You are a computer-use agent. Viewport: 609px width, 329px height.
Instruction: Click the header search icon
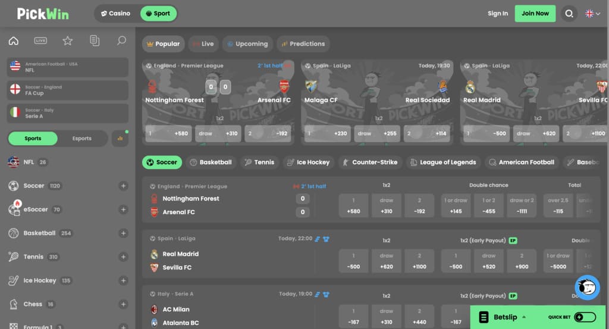click(x=569, y=14)
